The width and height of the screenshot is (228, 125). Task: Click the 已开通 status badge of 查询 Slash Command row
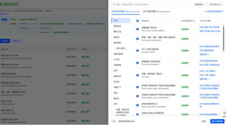coord(85,57)
